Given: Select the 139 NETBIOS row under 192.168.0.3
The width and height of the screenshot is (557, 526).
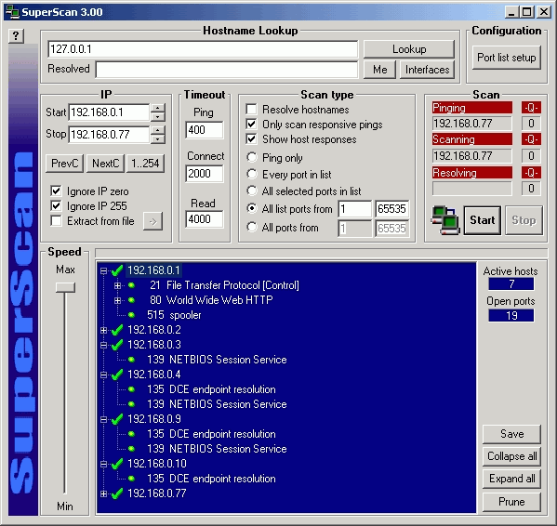Looking at the screenshot, I should (217, 360).
